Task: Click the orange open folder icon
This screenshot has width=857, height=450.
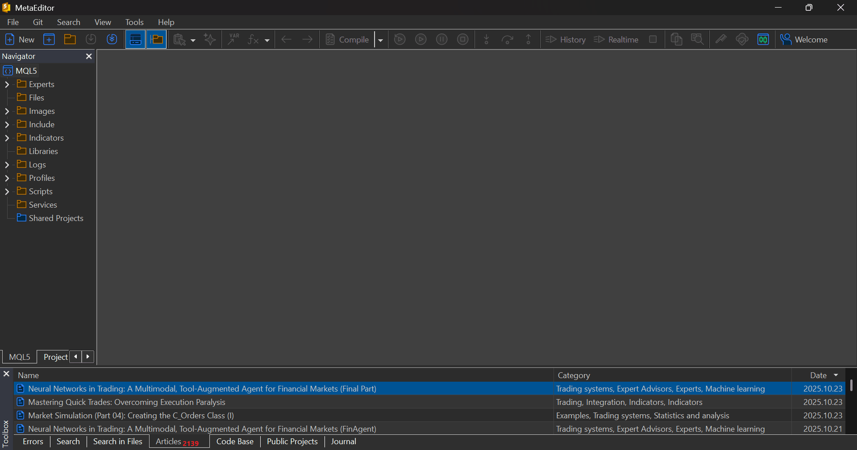Action: (x=70, y=39)
